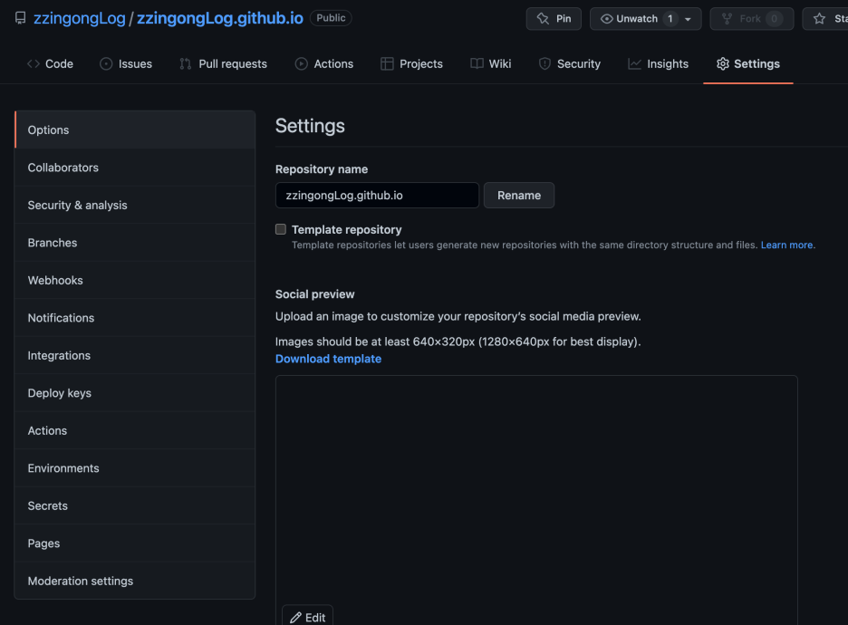This screenshot has height=625, width=848.
Task: Switch to the Wiki tab
Action: pos(490,63)
